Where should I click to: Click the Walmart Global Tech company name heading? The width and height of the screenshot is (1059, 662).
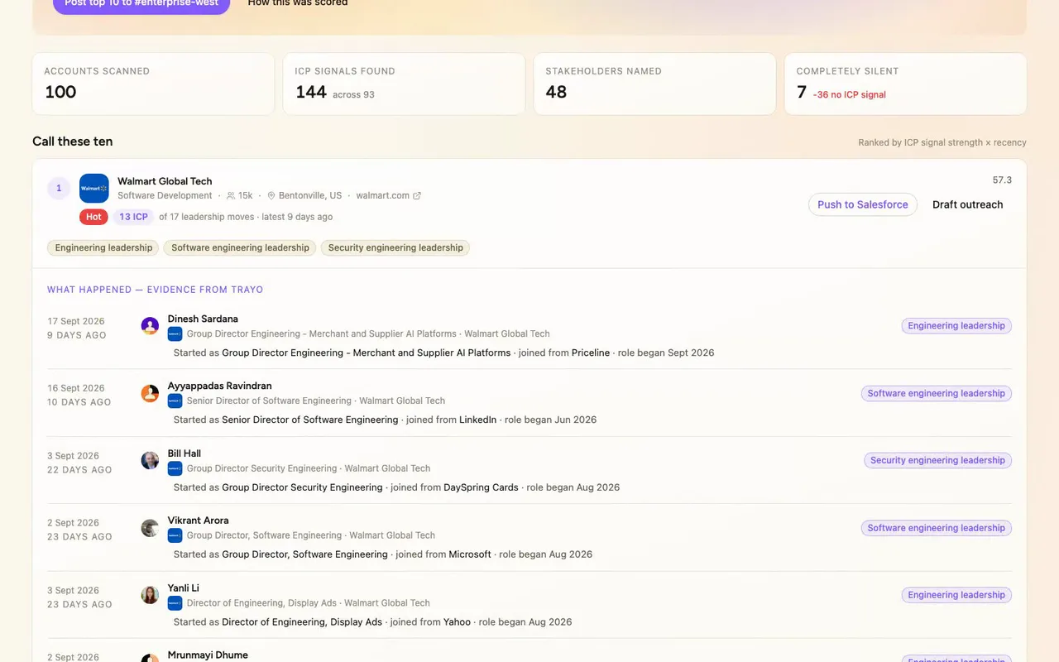[x=165, y=181]
